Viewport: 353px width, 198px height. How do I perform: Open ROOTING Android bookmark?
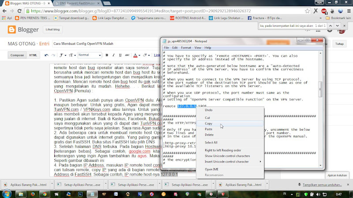point(188,18)
